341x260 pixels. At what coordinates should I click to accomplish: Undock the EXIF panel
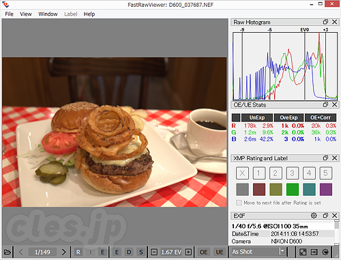click(325, 216)
